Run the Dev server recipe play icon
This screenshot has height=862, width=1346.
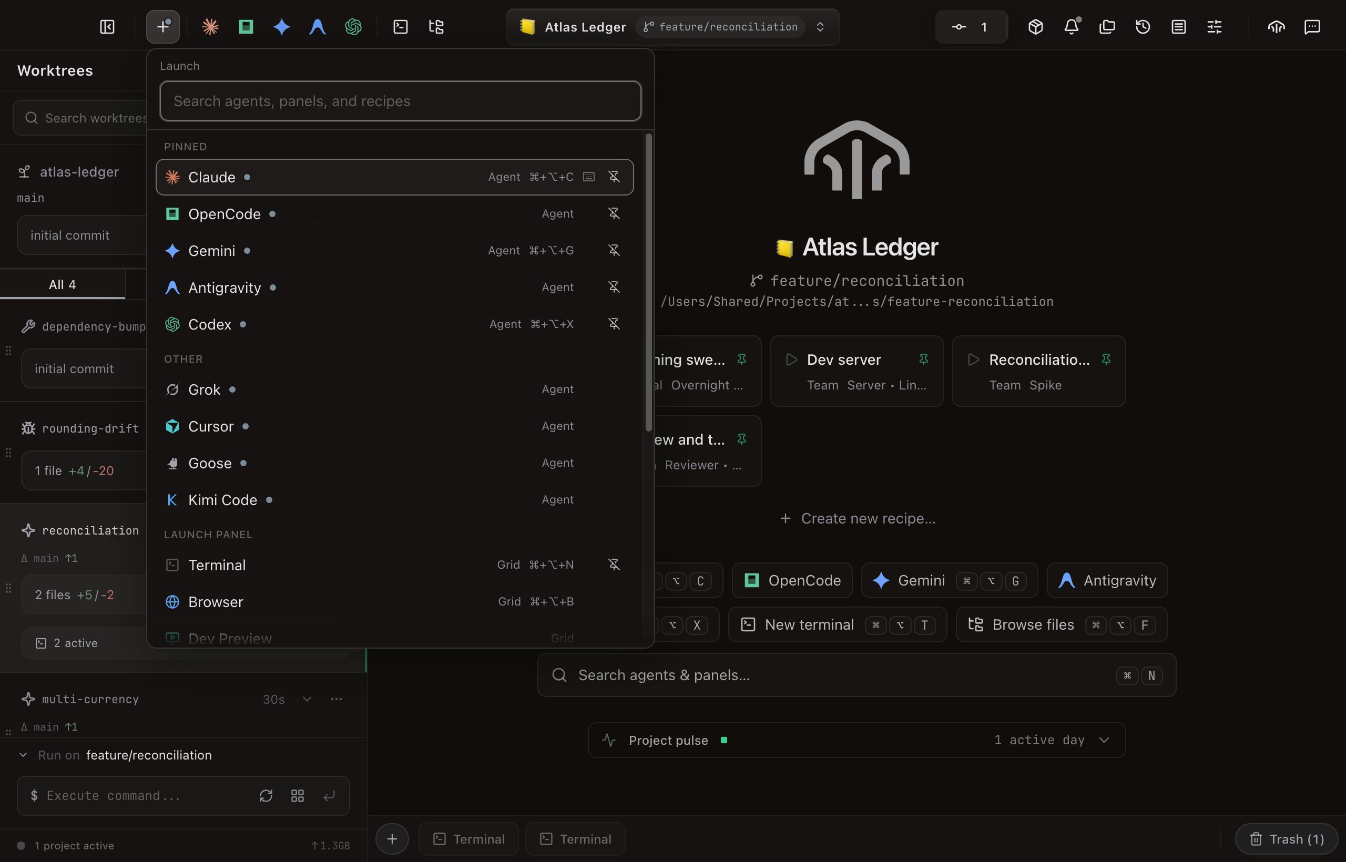pyautogui.click(x=791, y=360)
